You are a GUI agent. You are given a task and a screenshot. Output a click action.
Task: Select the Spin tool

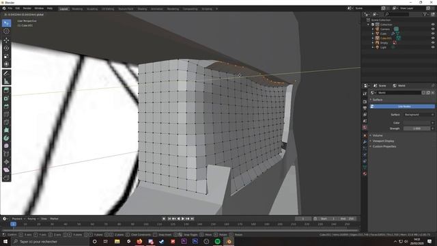[6, 138]
